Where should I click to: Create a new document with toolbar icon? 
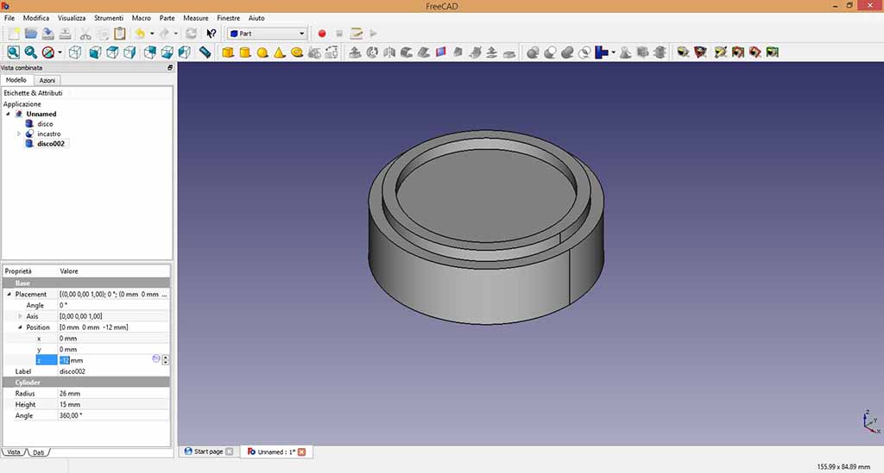click(x=14, y=34)
